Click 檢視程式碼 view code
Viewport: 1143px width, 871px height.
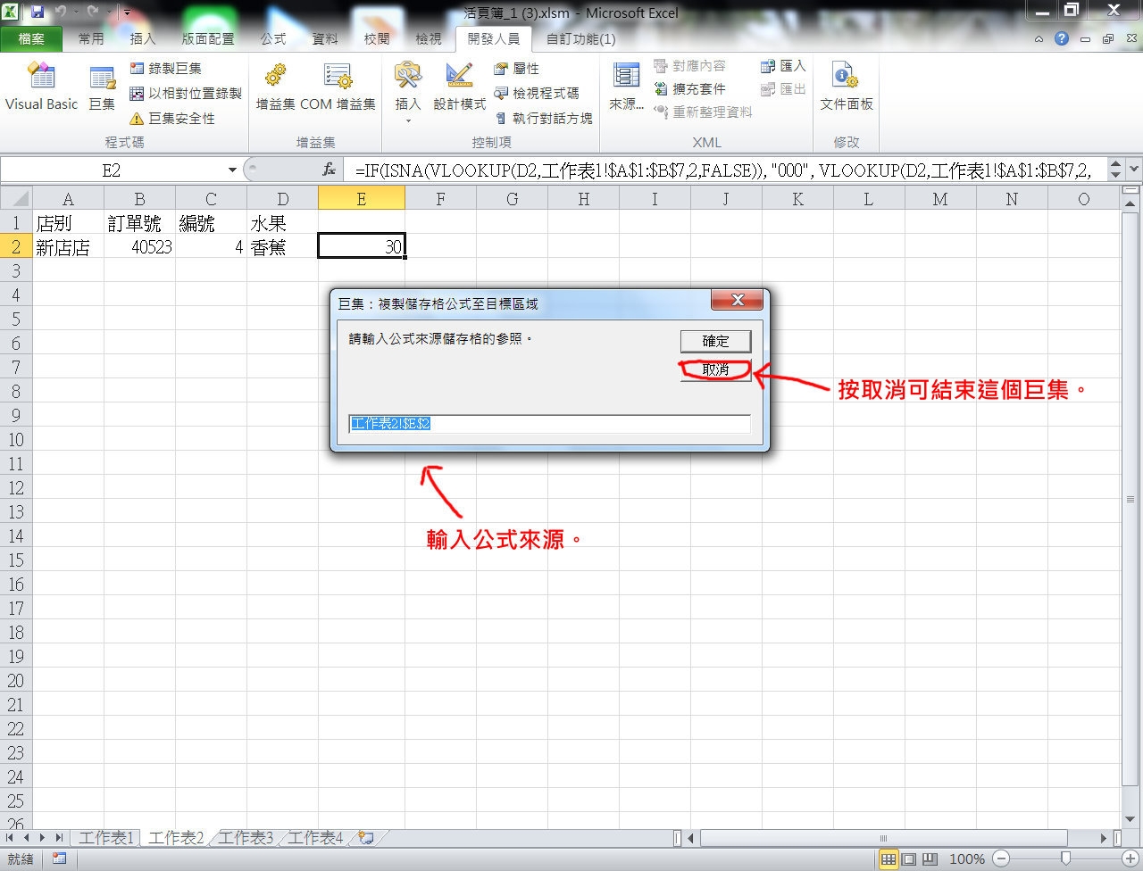536,93
